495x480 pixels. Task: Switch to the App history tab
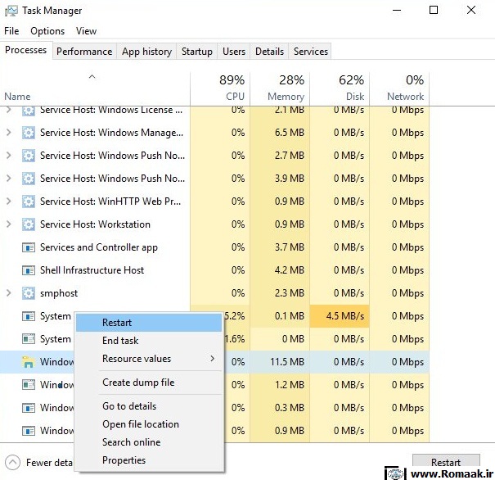(146, 52)
